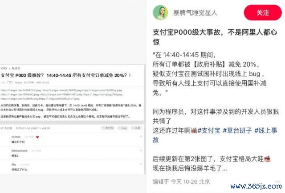
Task: Open the 程序员 node breadcrumb
Action: (x=16, y=68)
